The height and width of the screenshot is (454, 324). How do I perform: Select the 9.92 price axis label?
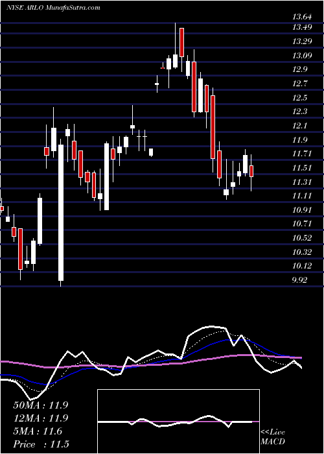coord(301,280)
